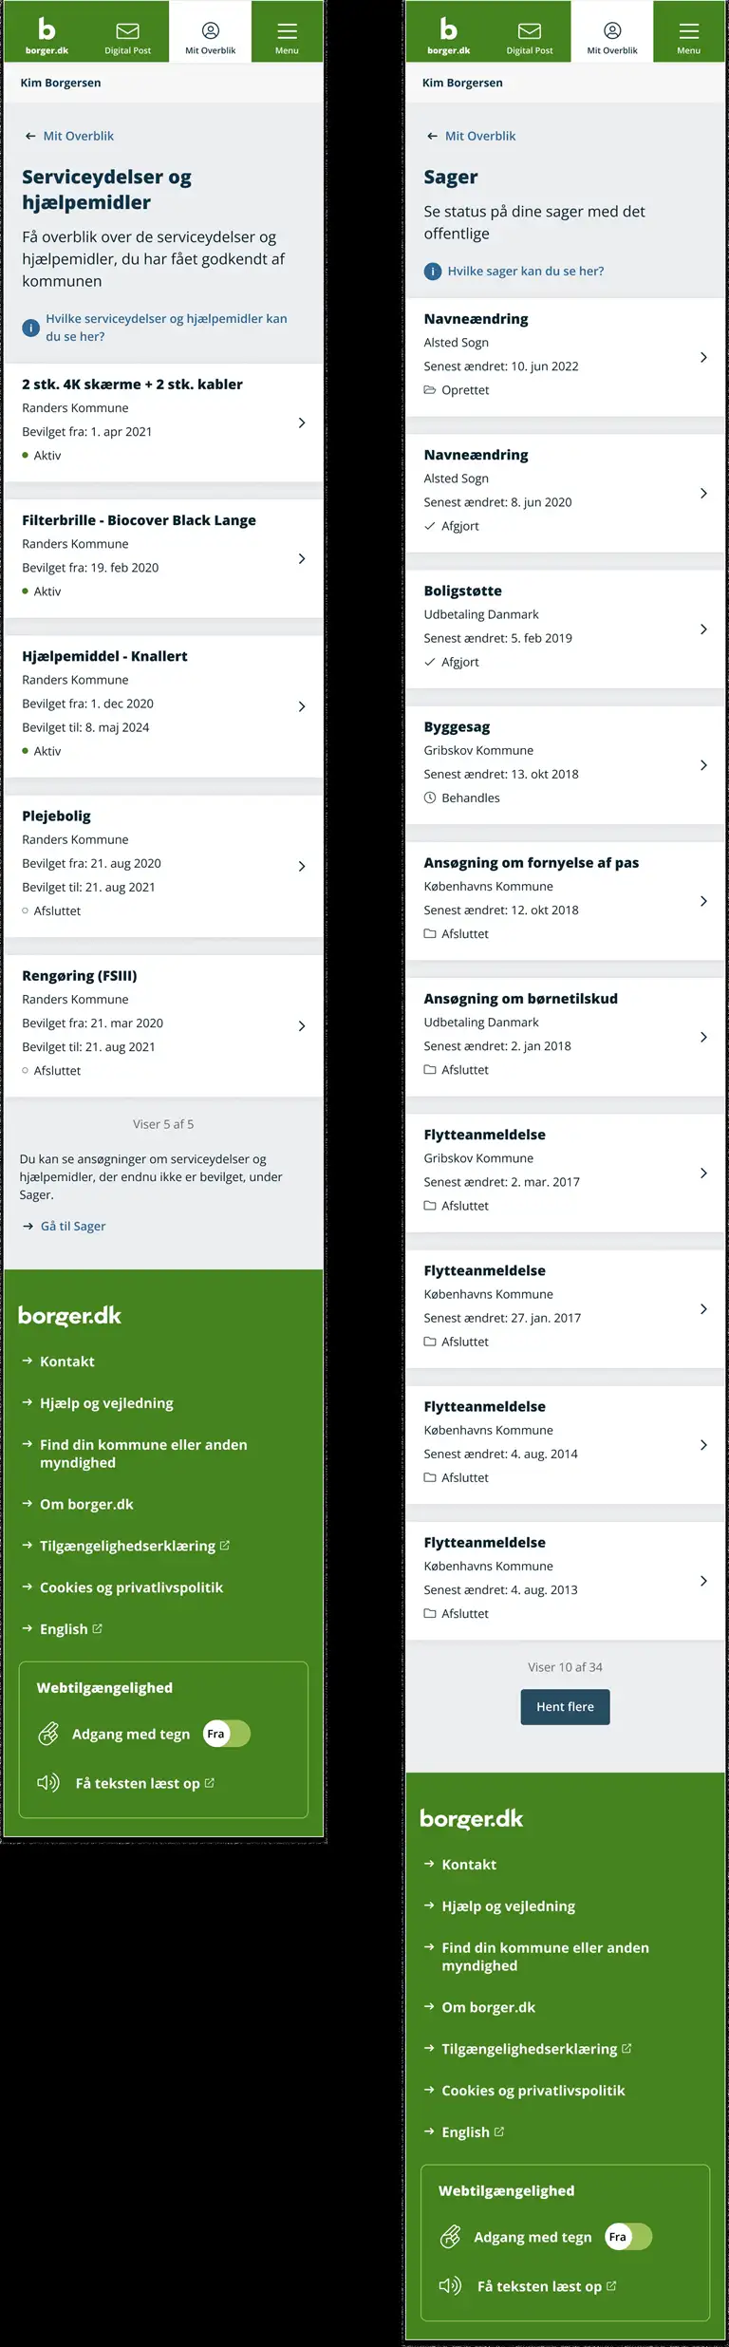
Task: Click the info icon beside "Hvilke sager kan du se her?"
Action: (x=433, y=272)
